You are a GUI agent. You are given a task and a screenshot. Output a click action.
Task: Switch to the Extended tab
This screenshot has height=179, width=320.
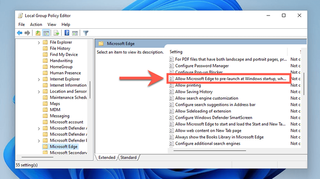click(107, 158)
